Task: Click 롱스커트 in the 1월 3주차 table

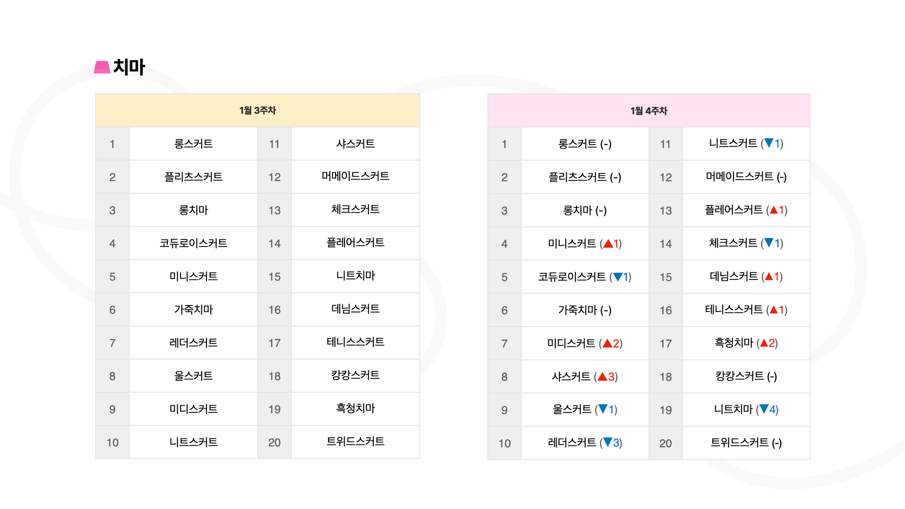Action: tap(193, 144)
